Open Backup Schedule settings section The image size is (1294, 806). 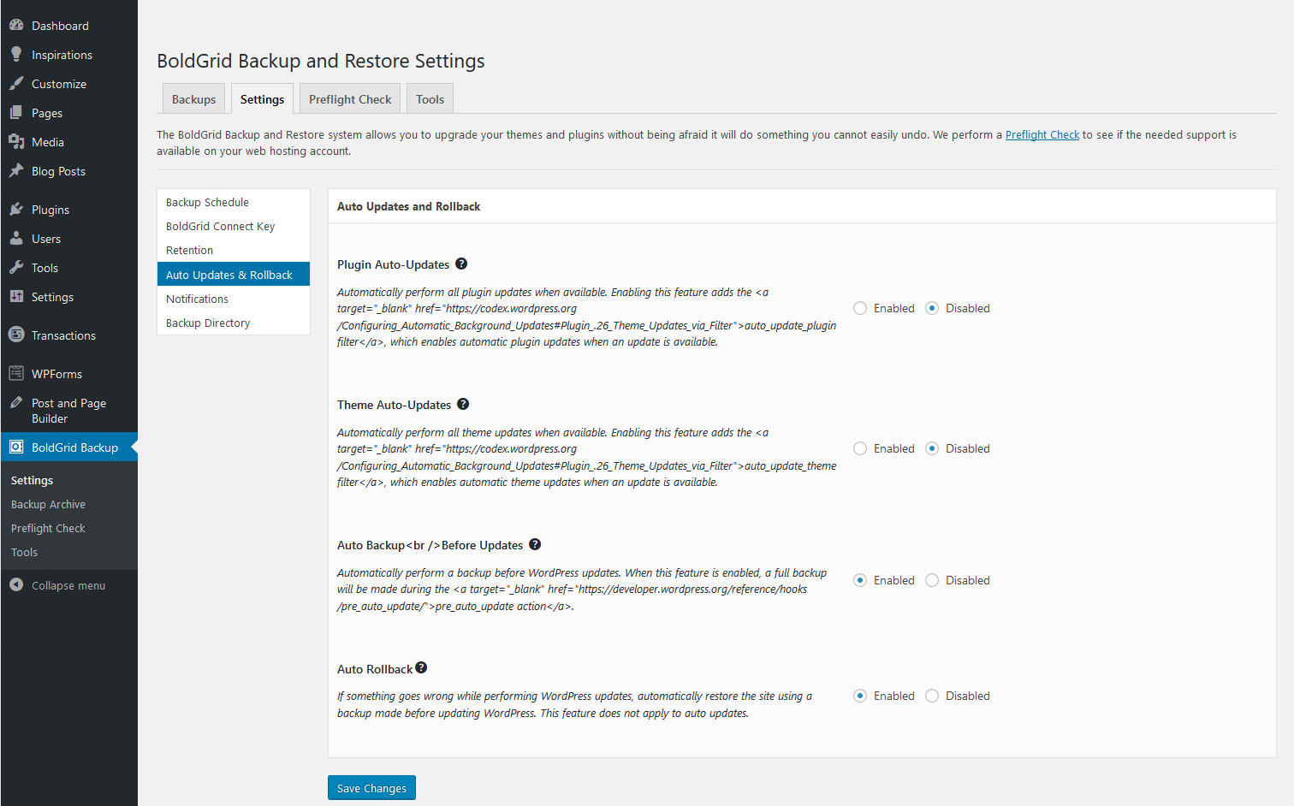click(x=207, y=202)
